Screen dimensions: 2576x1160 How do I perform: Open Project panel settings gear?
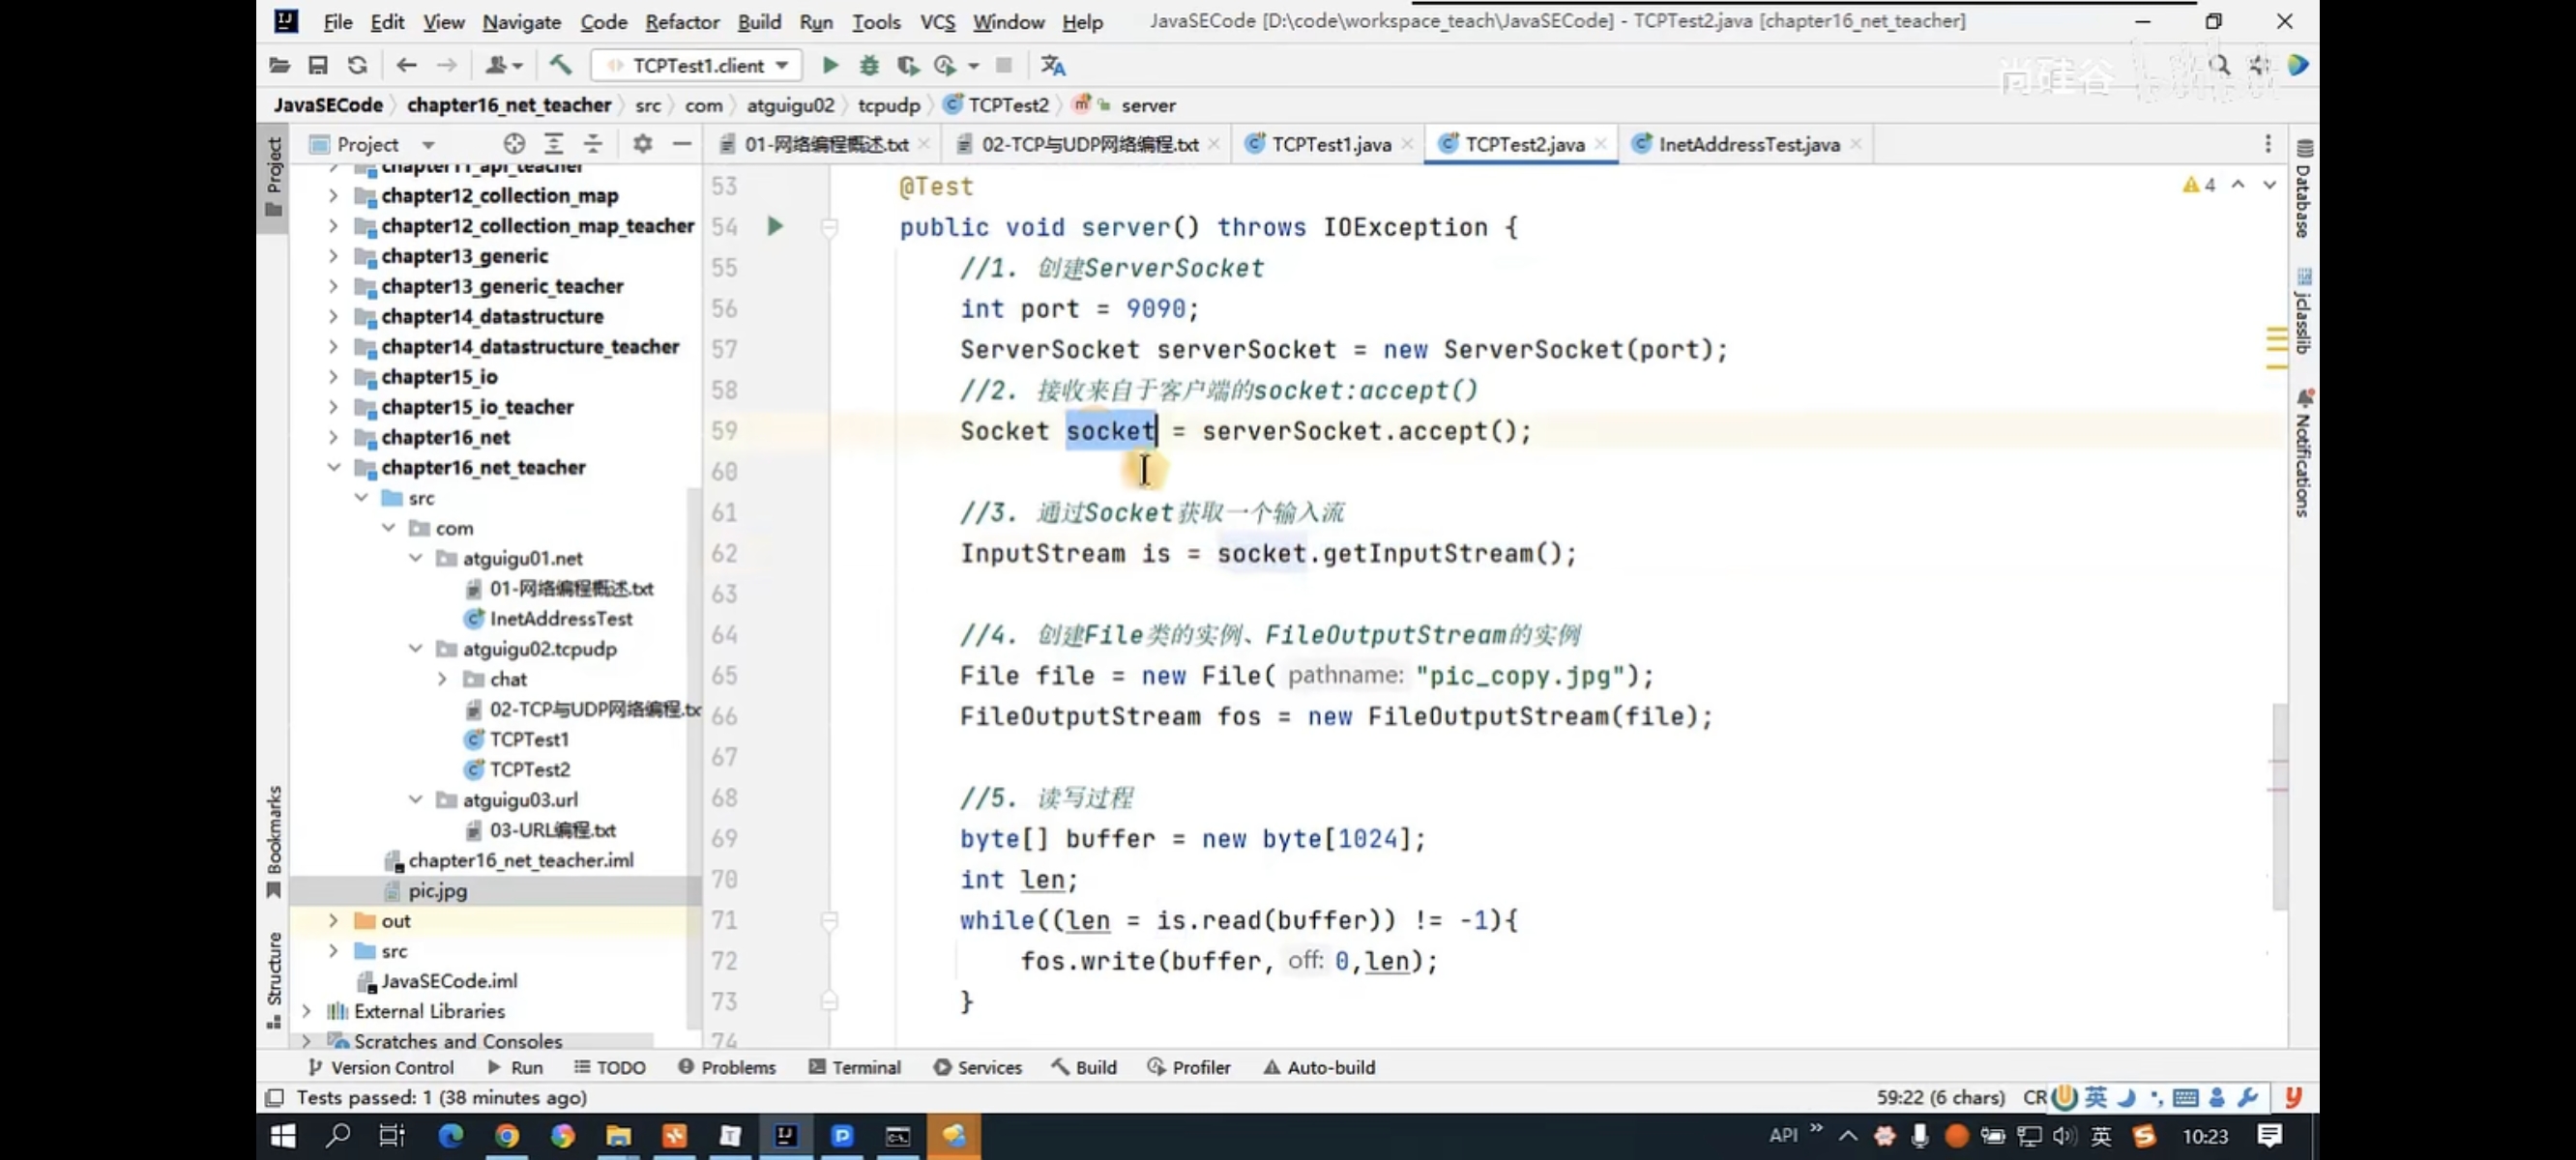coord(642,144)
